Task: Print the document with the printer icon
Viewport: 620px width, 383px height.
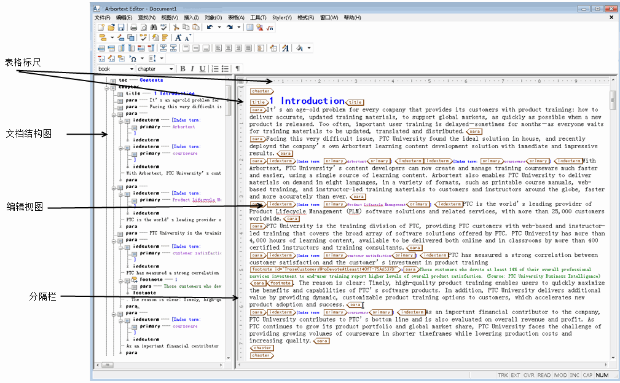Action: 134,27
